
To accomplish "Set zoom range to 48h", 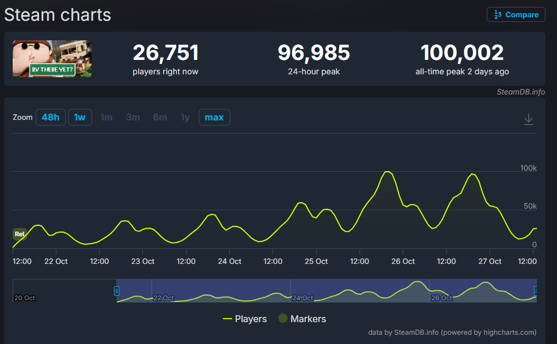I will pyautogui.click(x=50, y=118).
